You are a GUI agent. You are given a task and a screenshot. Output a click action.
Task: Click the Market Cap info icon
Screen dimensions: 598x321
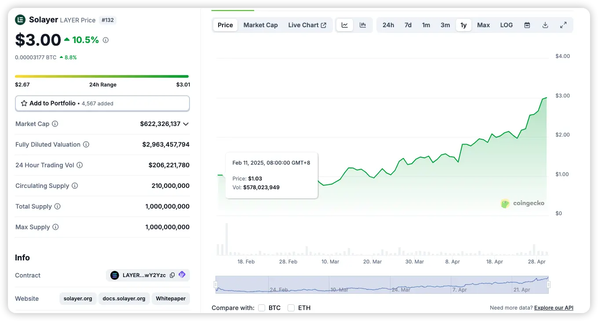point(55,124)
